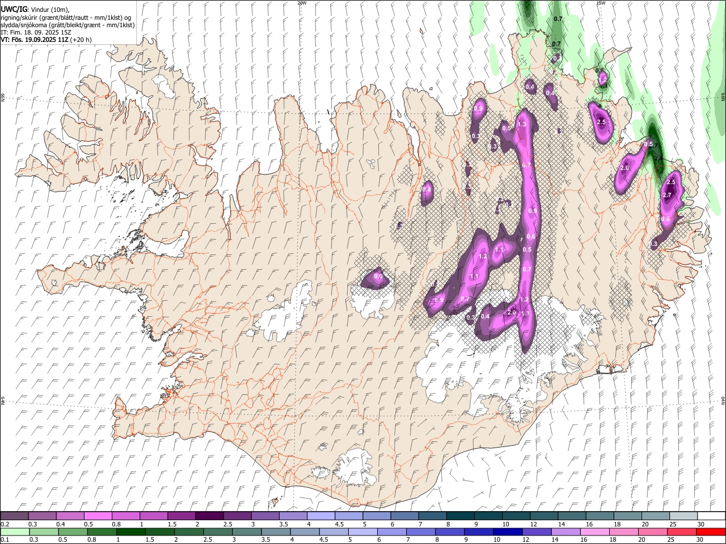This screenshot has width=726, height=544.
Task: Select the 'rigning/skúrir' description line
Action: coord(66,18)
